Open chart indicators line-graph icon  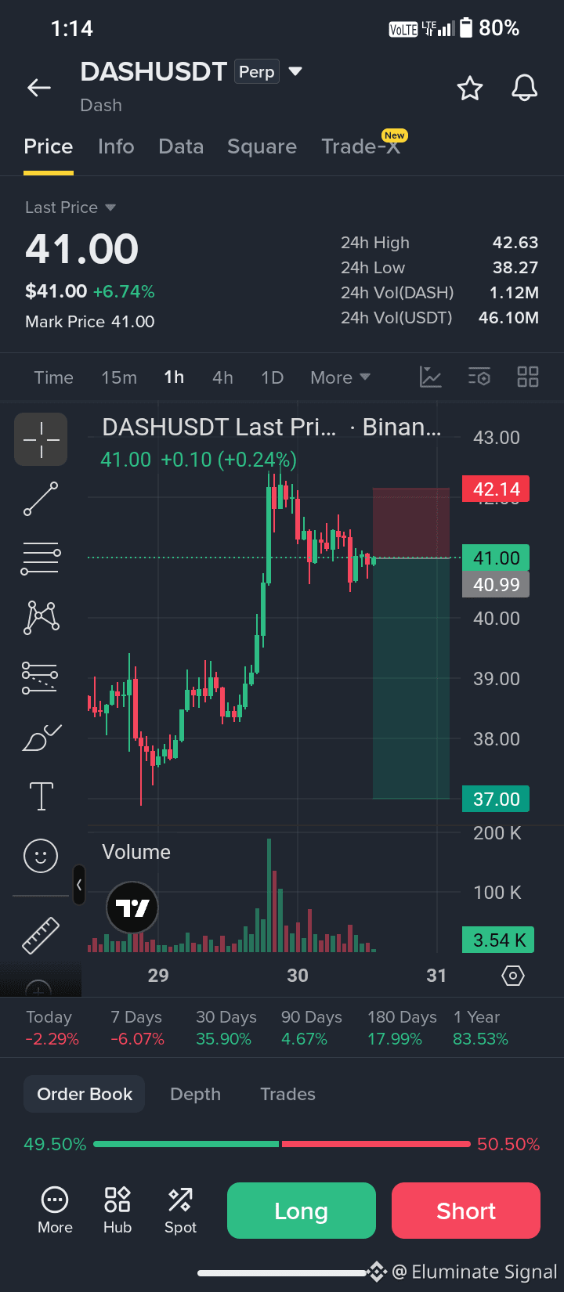pyautogui.click(x=431, y=377)
